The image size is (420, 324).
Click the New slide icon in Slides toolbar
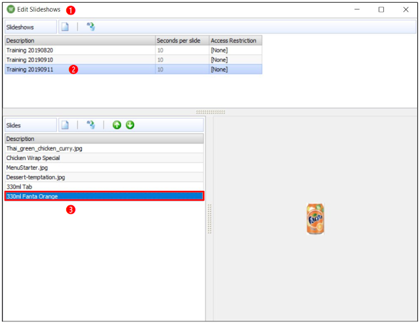point(65,125)
